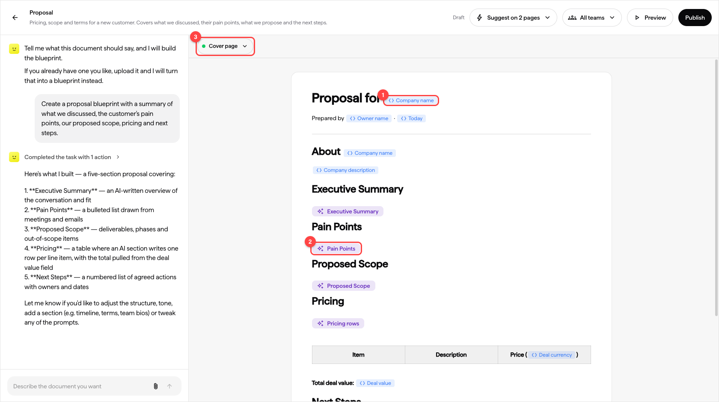Select the Company name chip beside 'About'

click(370, 153)
